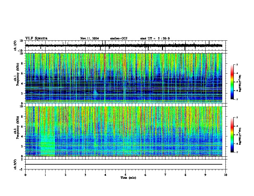Click time axis tick label '7'
The width and height of the screenshot is (254, 196).
165,175
